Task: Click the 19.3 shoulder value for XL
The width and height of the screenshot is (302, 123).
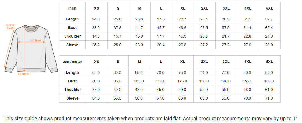Action: [183, 36]
